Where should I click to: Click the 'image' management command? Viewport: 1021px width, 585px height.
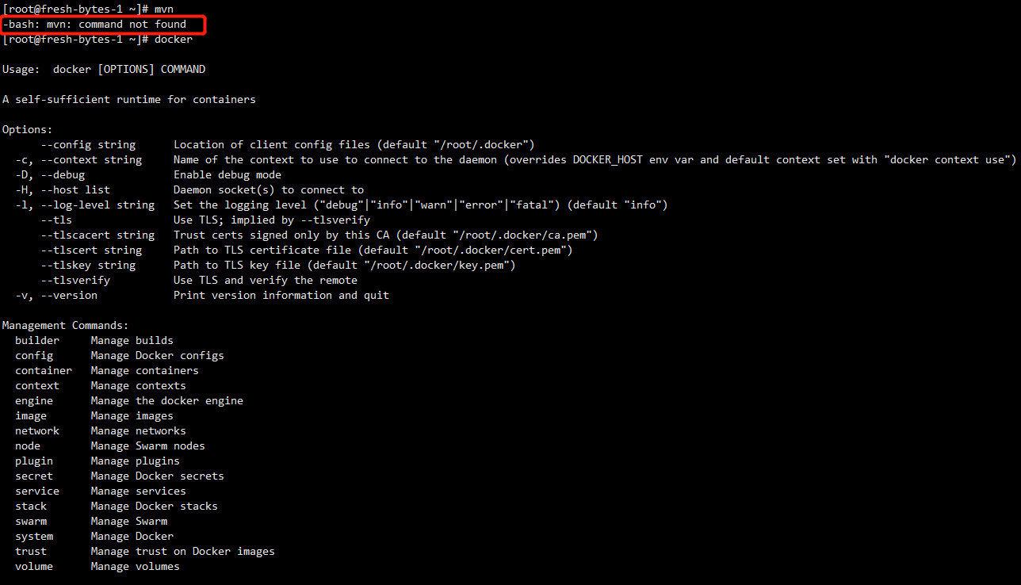point(31,416)
